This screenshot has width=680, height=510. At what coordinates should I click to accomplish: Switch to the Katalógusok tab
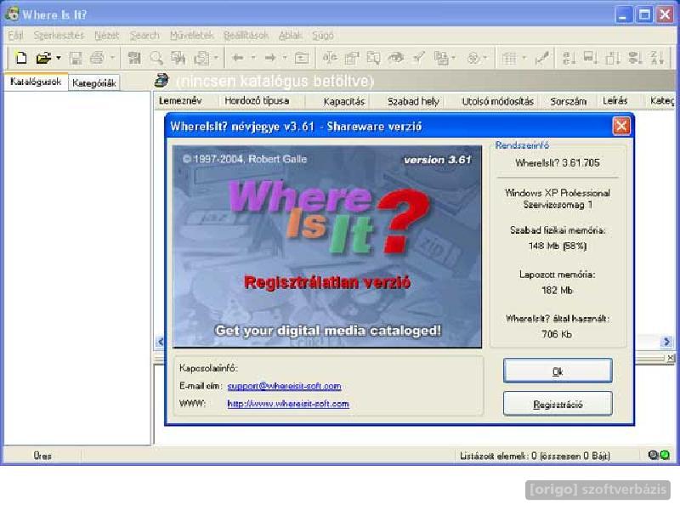tap(36, 82)
